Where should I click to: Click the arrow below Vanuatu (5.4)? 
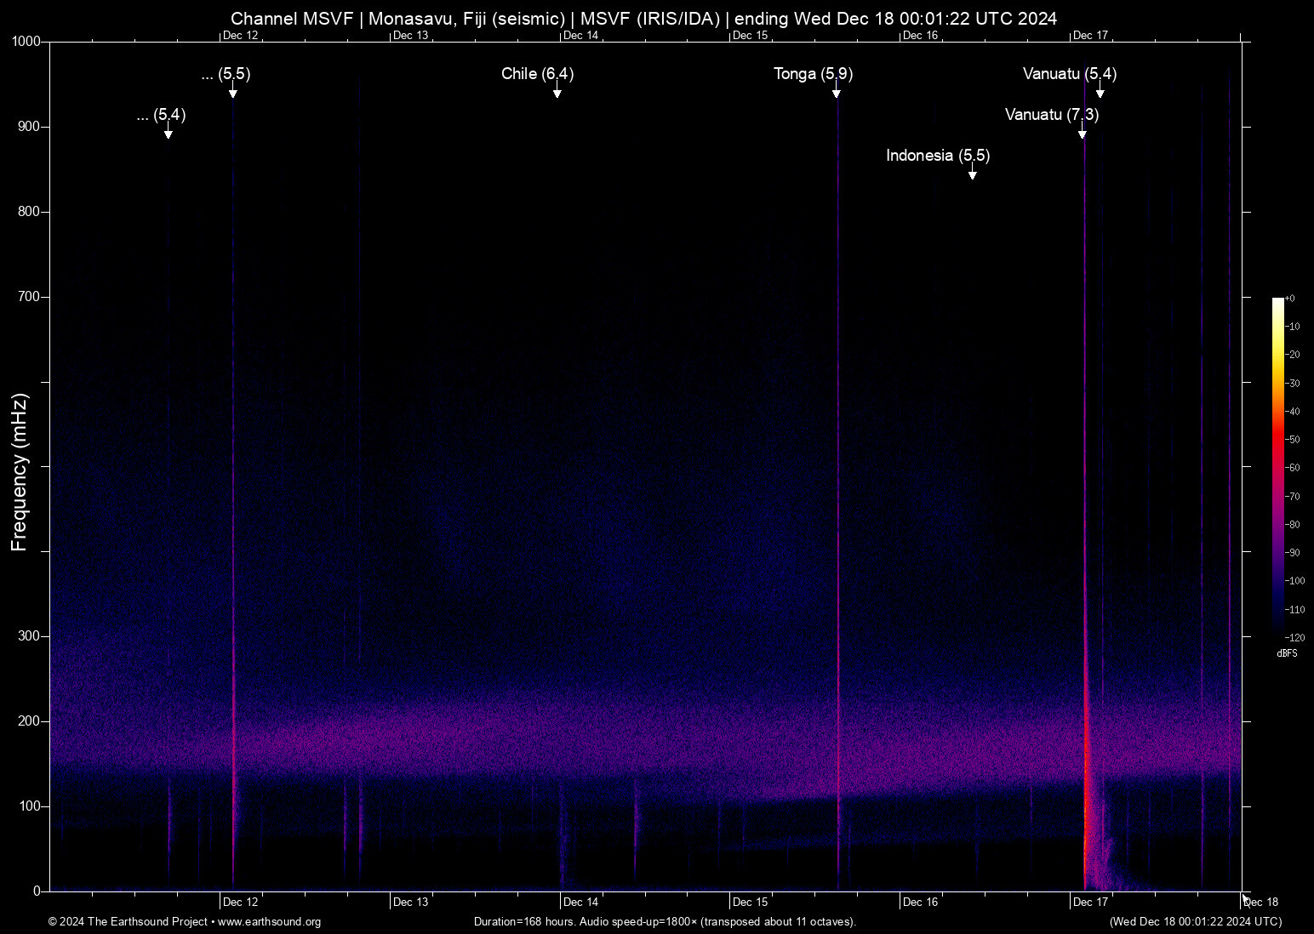(1100, 92)
